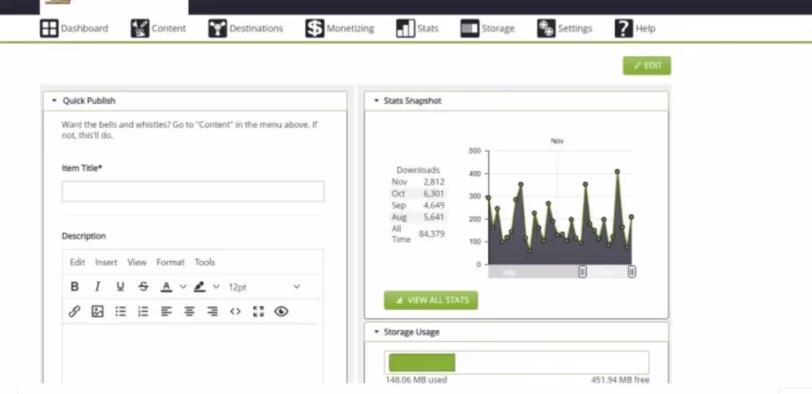Image resolution: width=812 pixels, height=394 pixels.
Task: Select the Nov 2,812 downloads row
Action: 419,182
